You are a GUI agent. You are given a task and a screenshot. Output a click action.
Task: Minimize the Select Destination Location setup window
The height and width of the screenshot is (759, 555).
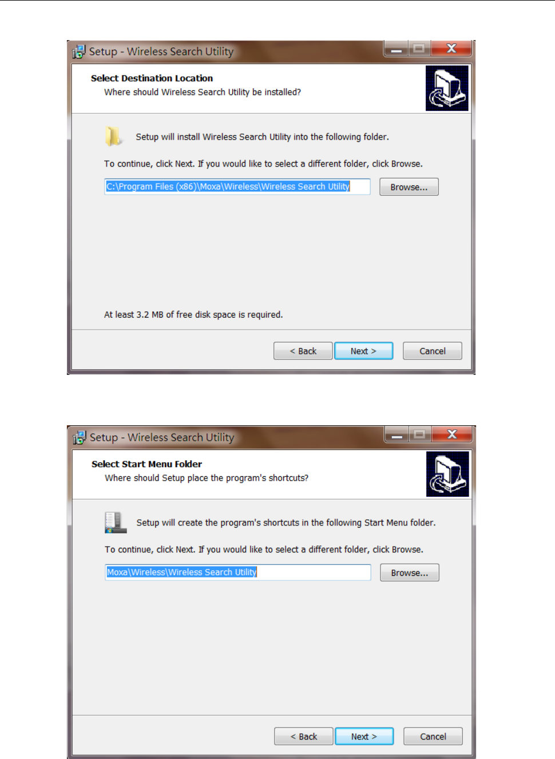[x=396, y=49]
